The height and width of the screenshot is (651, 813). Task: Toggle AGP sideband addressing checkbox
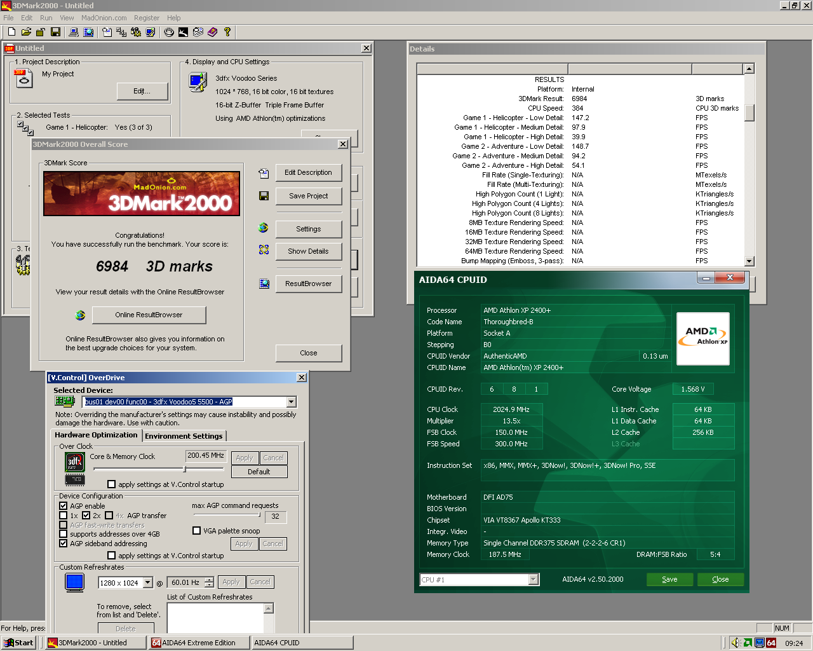(x=63, y=544)
